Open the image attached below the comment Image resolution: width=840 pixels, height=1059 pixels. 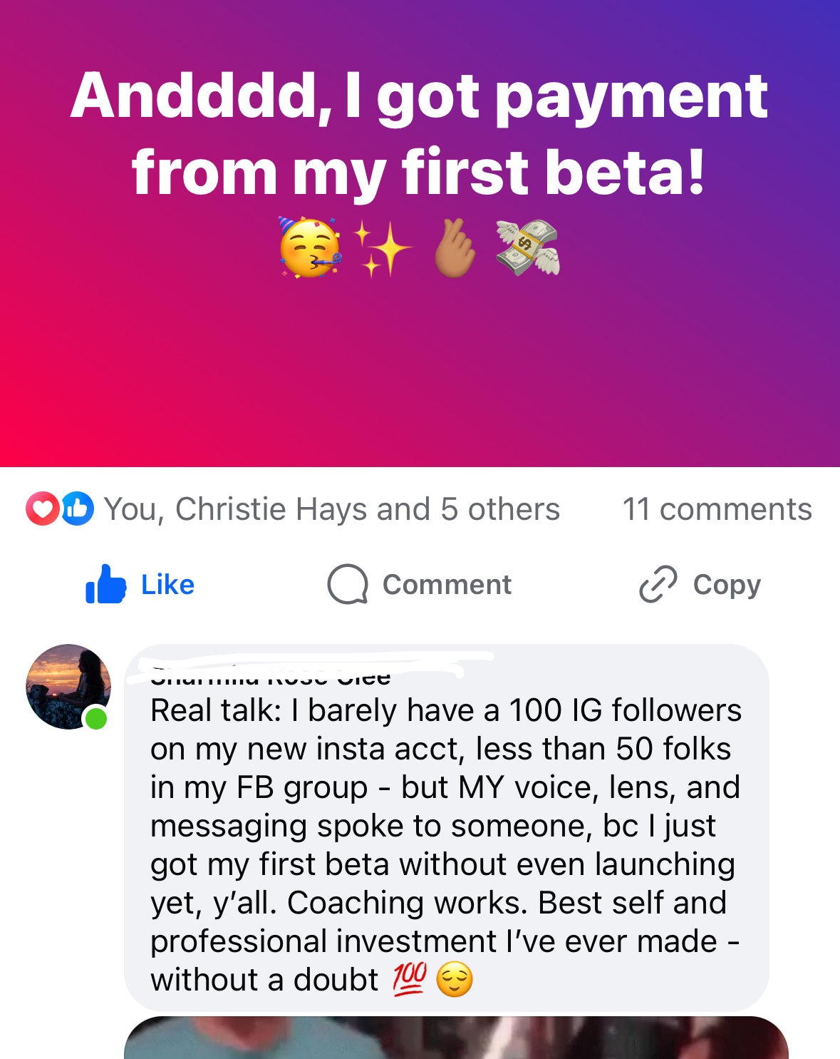[x=456, y=1038]
